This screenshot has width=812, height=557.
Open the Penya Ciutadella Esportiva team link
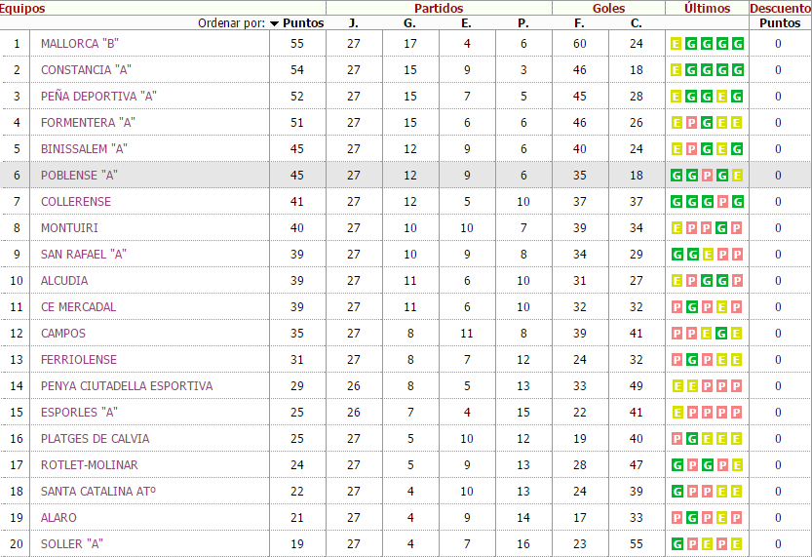point(127,386)
